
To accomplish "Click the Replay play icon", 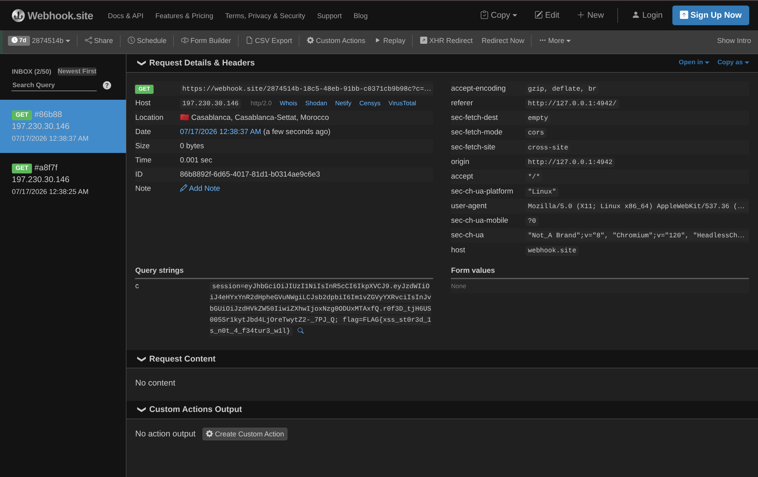I will coord(378,40).
